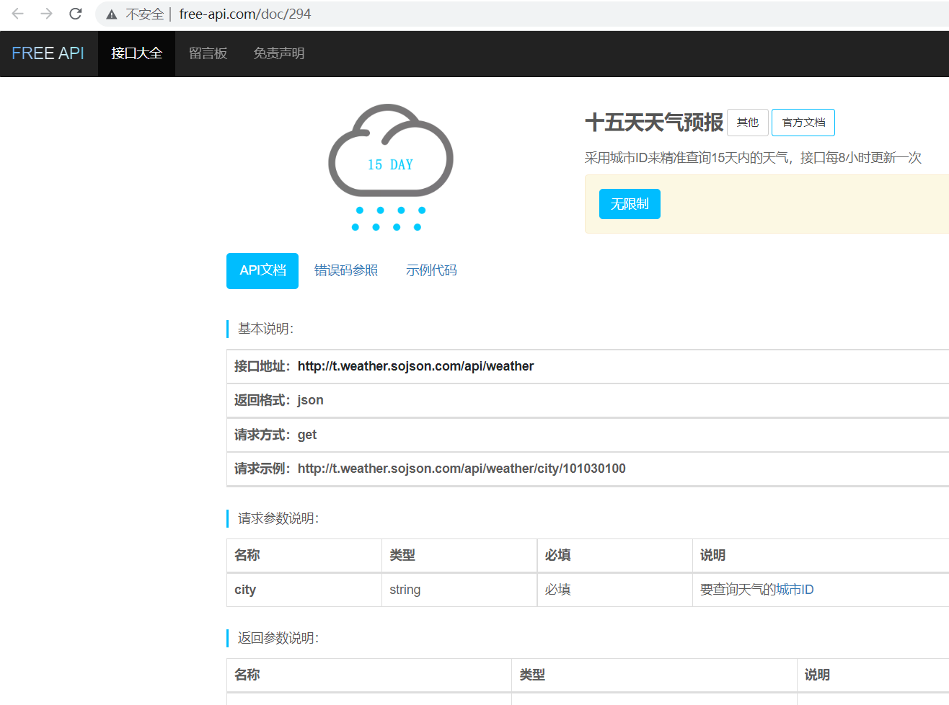Switch to the API文档 tab
The width and height of the screenshot is (949, 705).
click(262, 270)
